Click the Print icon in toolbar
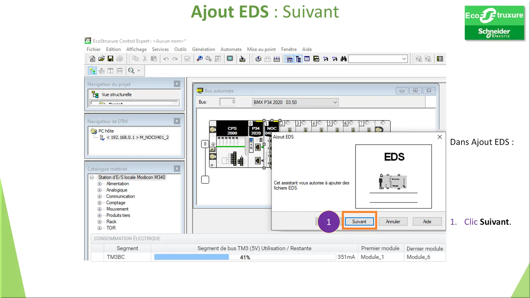Image resolution: width=530 pixels, height=298 pixels. pos(119,59)
